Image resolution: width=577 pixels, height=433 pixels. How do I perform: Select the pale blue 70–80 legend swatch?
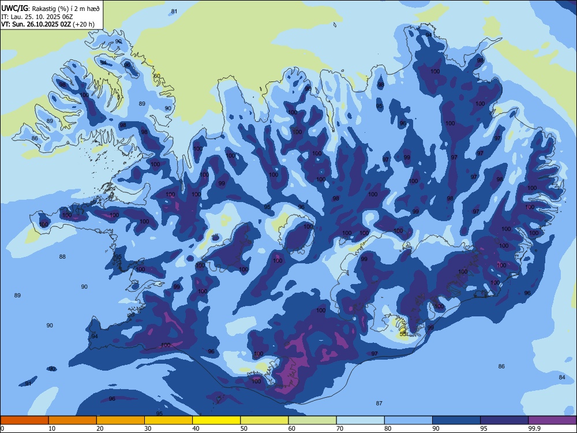[360, 420]
